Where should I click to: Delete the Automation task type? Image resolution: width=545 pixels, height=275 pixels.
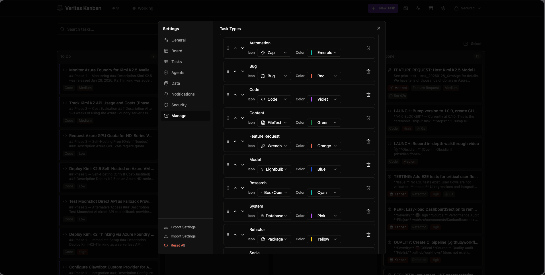pos(368,48)
